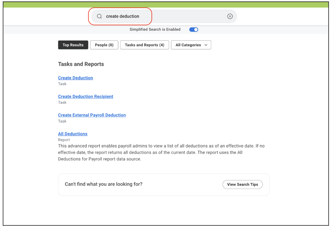331x228 pixels.
Task: Open the Tasks and Reports (4) tab
Action: coord(144,45)
